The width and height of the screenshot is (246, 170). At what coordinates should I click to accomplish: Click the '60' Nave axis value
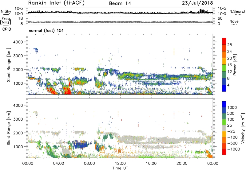coord(220,18)
